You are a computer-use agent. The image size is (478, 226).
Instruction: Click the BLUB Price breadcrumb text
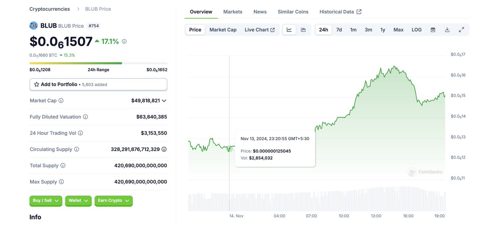coord(98,9)
